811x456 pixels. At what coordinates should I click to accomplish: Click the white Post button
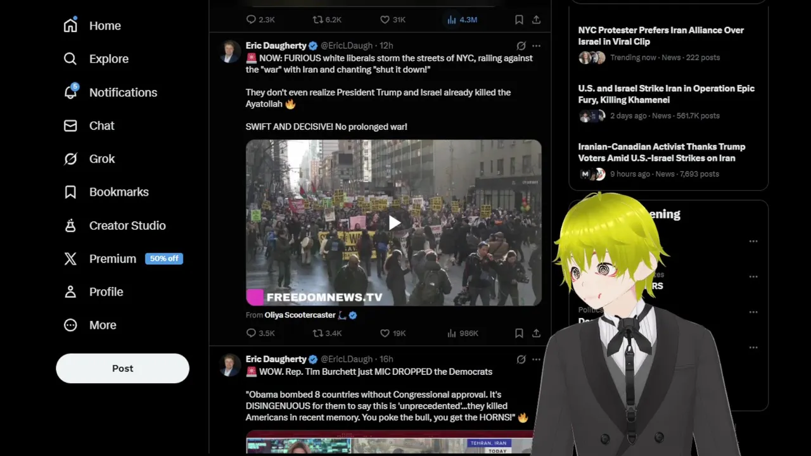click(x=122, y=368)
